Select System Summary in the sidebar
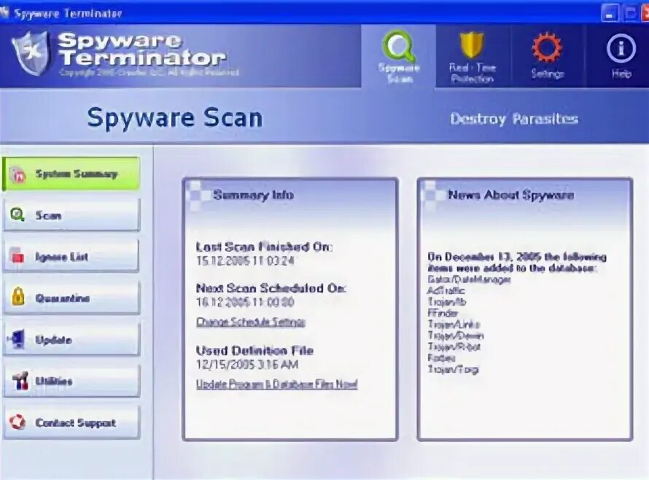649x480 pixels. tap(71, 174)
